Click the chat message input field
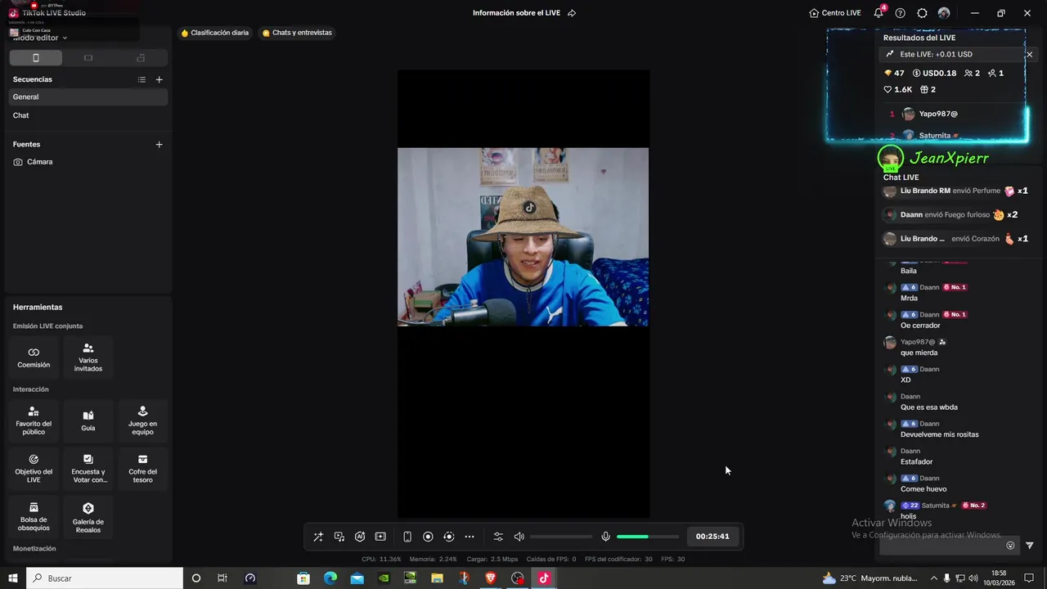The width and height of the screenshot is (1047, 589). coord(941,546)
